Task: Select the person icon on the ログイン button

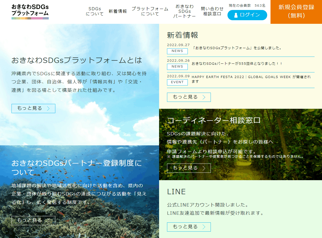Action: (x=236, y=15)
